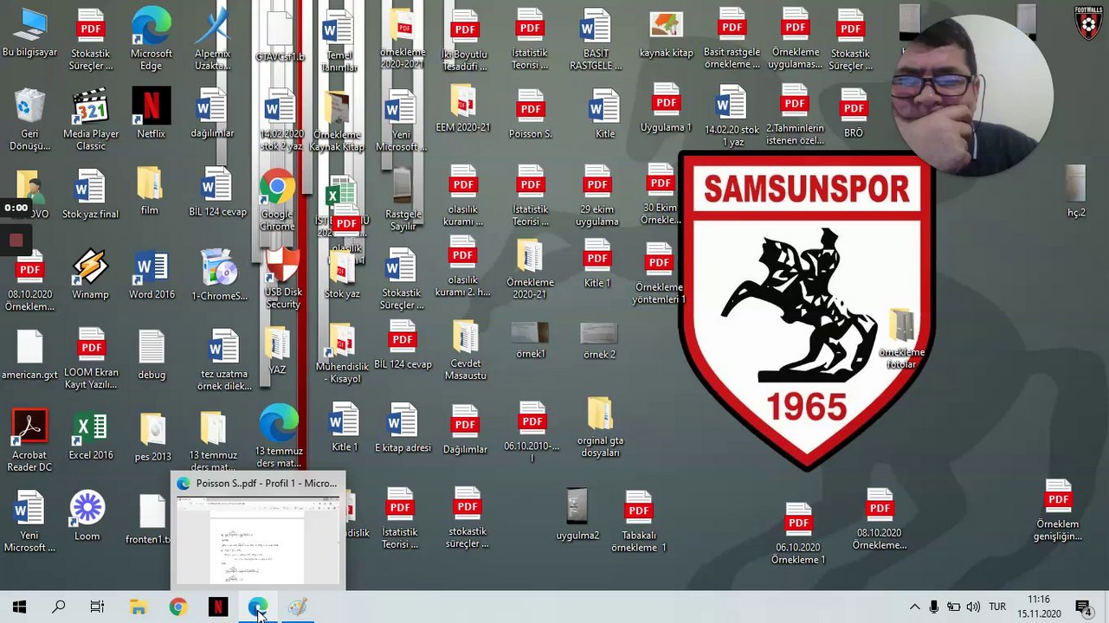
Task: Select the tez uzatma örnek dilek... document
Action: click(x=223, y=361)
